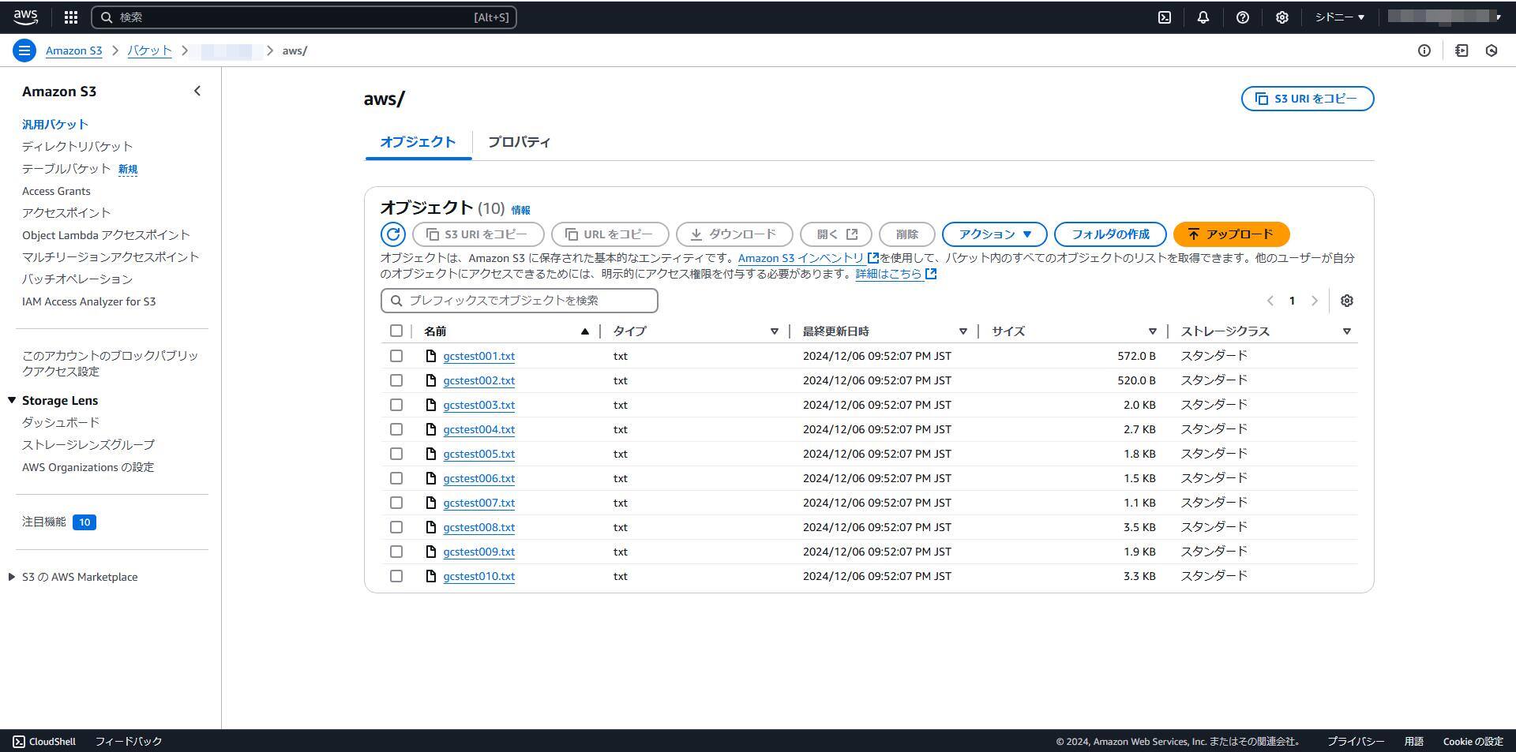This screenshot has height=752, width=1516.
Task: Copy S3 URI with the top-right button
Action: pos(1308,99)
